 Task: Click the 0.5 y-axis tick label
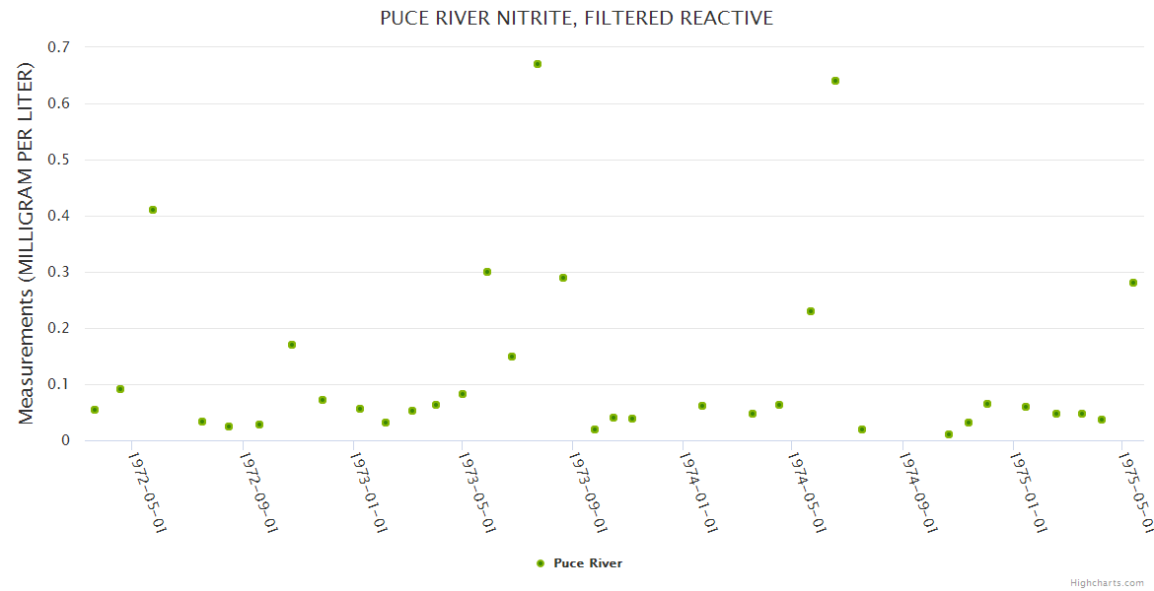click(59, 160)
